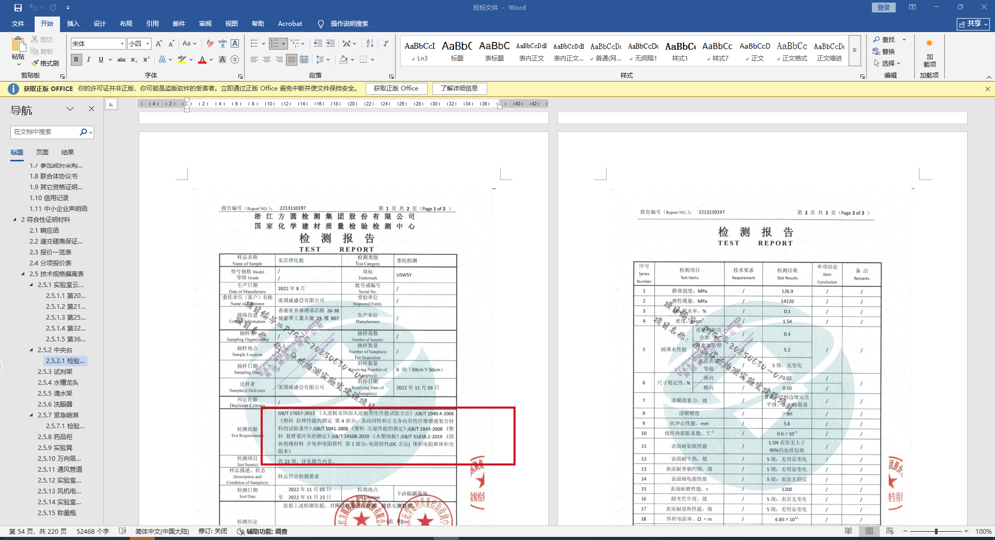
Task: Click the 共享 share button
Action: point(973,24)
